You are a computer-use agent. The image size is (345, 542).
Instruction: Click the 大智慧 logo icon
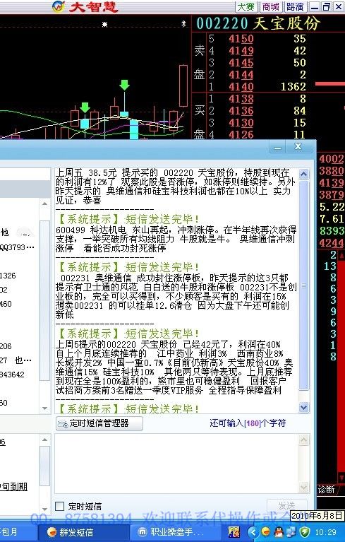pyautogui.click(x=59, y=6)
